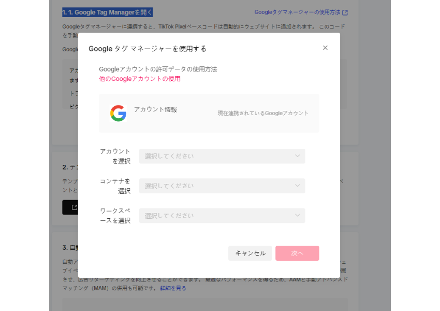
Task: Click the 詳細を見る link
Action: (173, 288)
